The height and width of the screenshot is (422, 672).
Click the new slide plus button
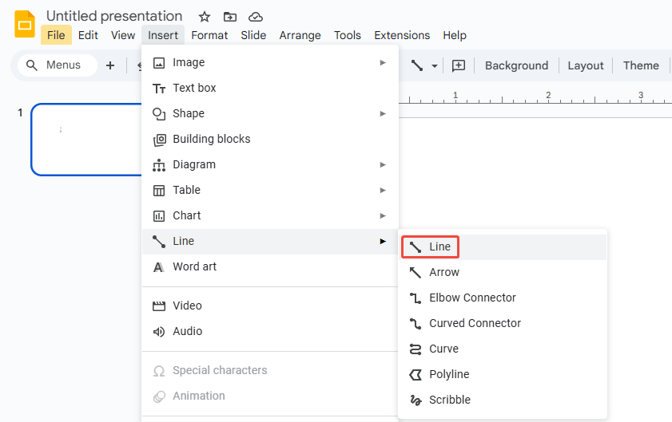[x=110, y=65]
